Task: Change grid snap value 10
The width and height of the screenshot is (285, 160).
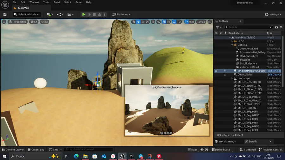Action: (168, 22)
